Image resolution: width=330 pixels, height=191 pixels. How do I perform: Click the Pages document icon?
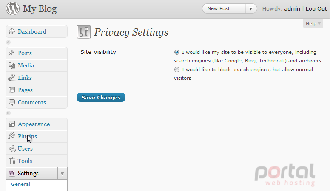tap(11, 90)
